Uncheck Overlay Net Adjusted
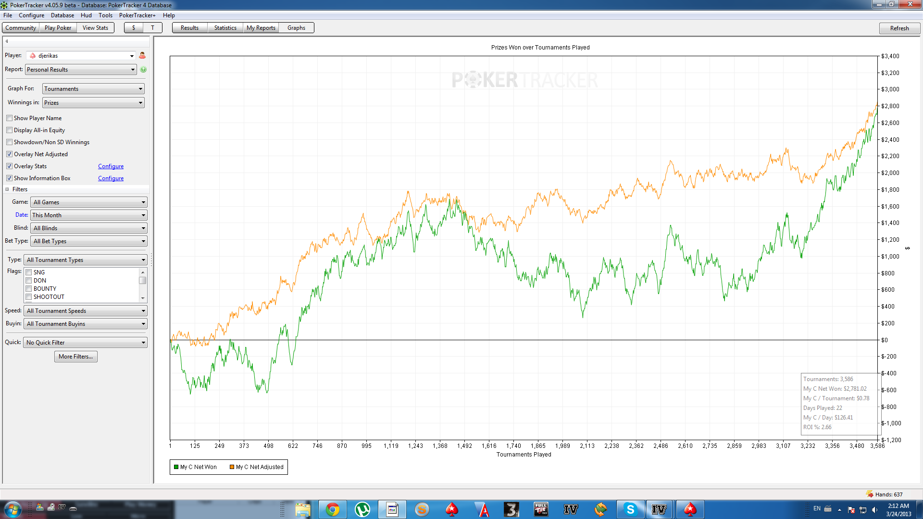 point(10,154)
